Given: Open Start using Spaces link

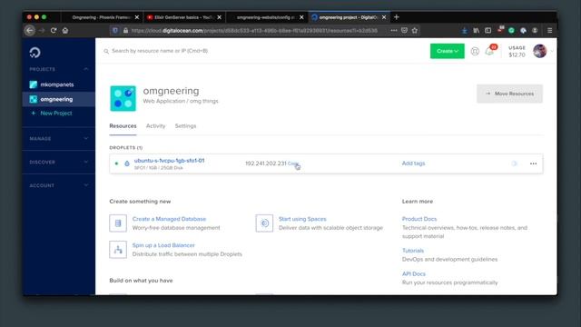Looking at the screenshot, I should click(302, 219).
